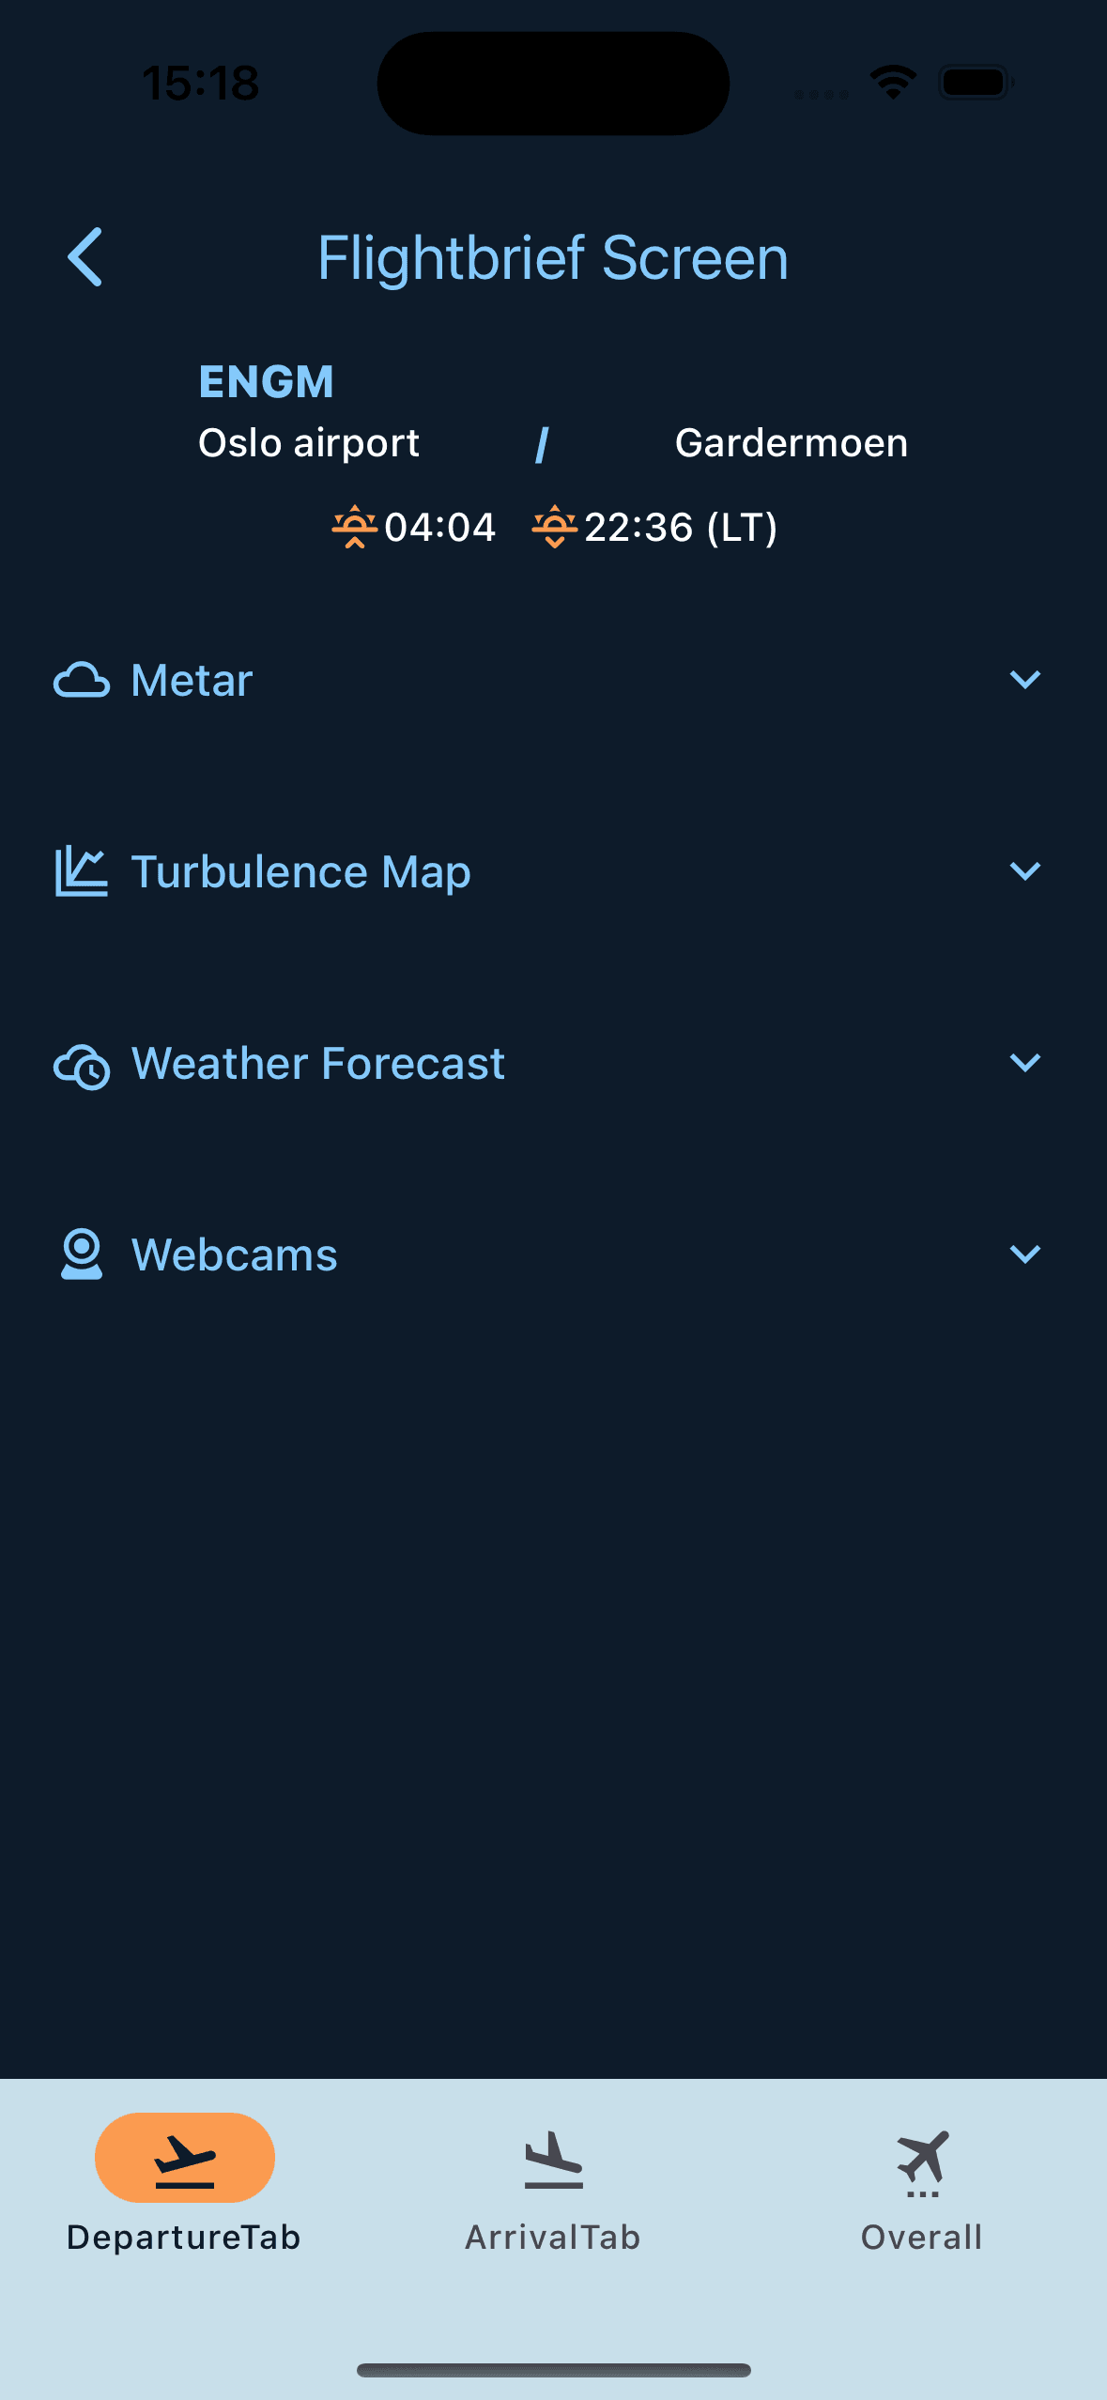The height and width of the screenshot is (2400, 1107).
Task: Expand the Webcams chevron
Action: 1025,1254
